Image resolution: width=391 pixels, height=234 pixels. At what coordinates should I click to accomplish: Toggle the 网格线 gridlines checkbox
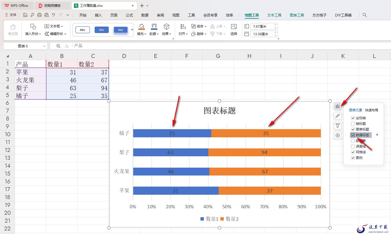coord(353,152)
